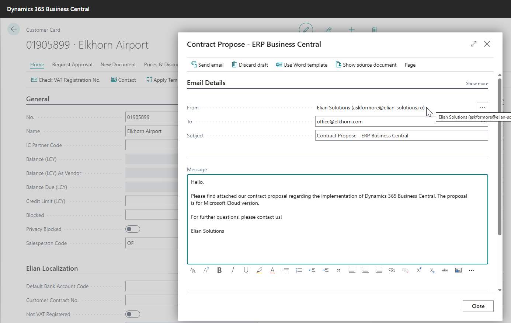Toggle underline formatting in message editor
Viewport: 511px width, 323px height.
(246, 270)
